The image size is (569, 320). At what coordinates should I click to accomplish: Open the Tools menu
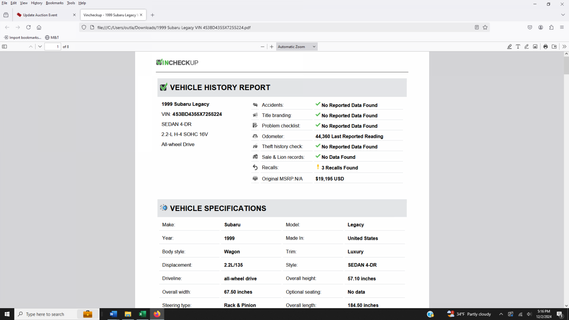[71, 3]
